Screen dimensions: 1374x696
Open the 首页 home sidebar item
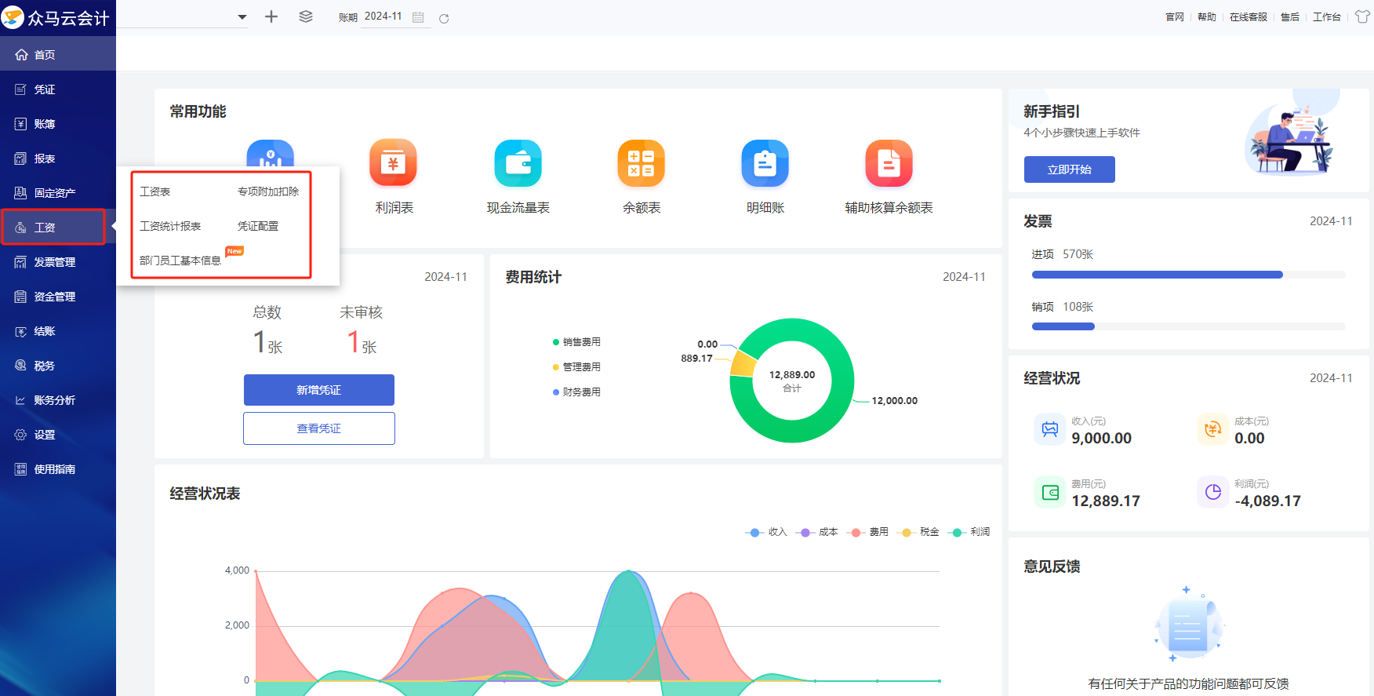[58, 54]
